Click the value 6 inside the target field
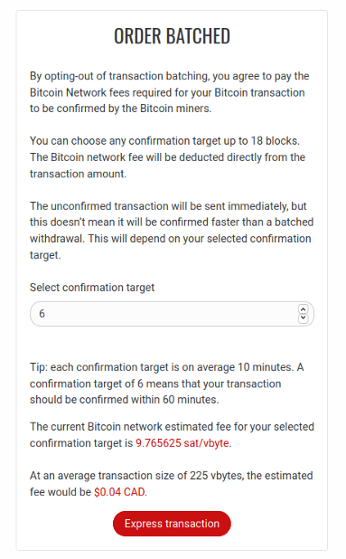Viewport: 346px width, 559px height. (x=42, y=314)
